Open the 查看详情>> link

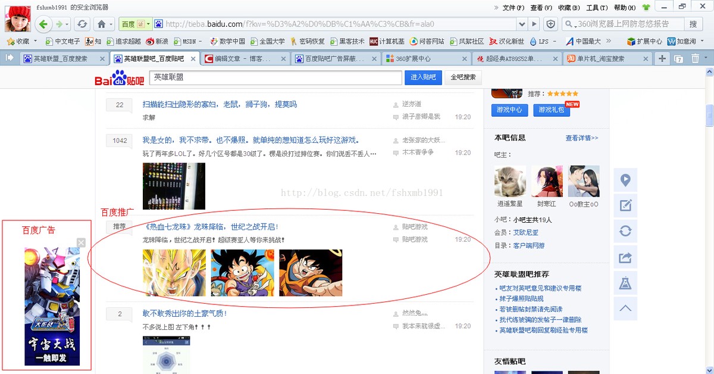tap(581, 138)
